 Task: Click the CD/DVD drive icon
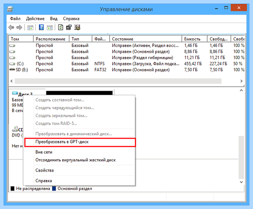15,129
